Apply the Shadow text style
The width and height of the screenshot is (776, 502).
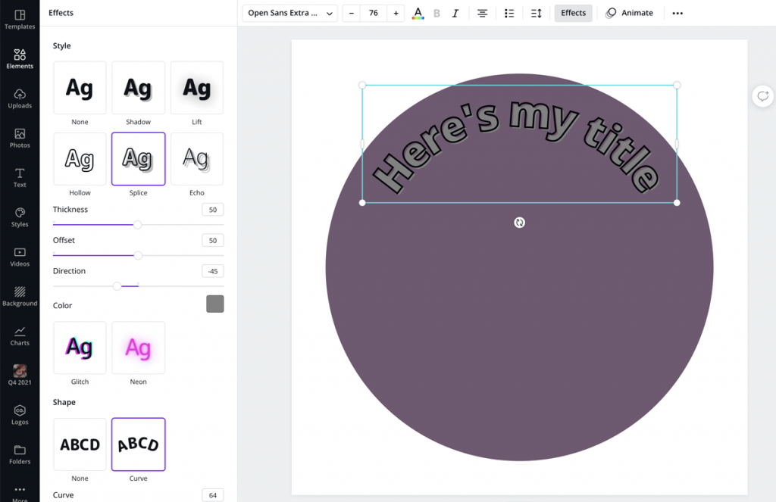pos(138,87)
